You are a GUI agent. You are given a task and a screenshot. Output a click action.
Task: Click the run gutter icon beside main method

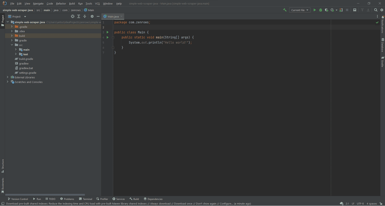click(107, 37)
